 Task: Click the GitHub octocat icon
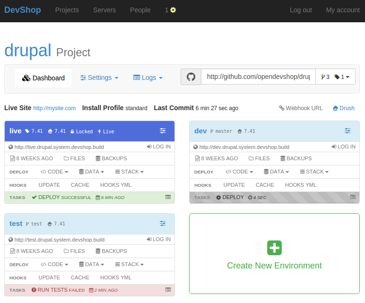pos(191,77)
